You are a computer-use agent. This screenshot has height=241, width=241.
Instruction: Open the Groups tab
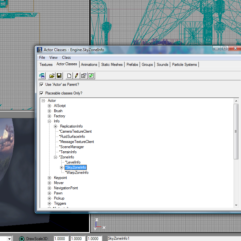pyautogui.click(x=147, y=65)
